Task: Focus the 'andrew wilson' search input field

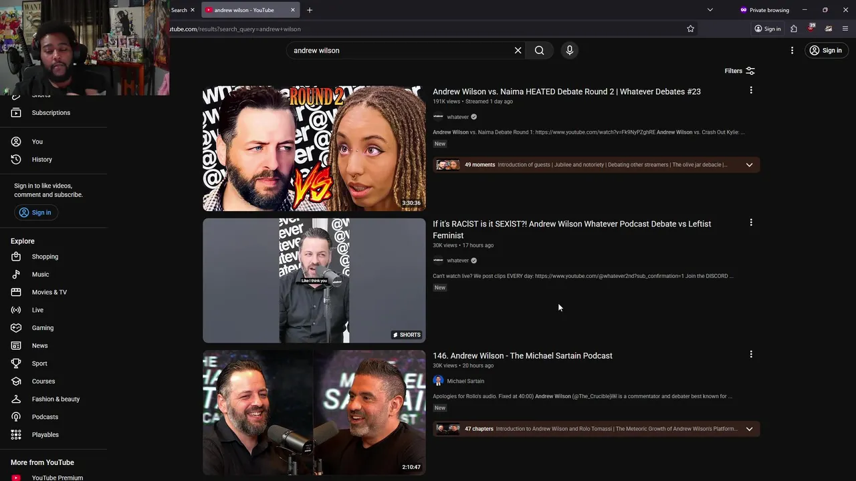Action: [x=401, y=50]
